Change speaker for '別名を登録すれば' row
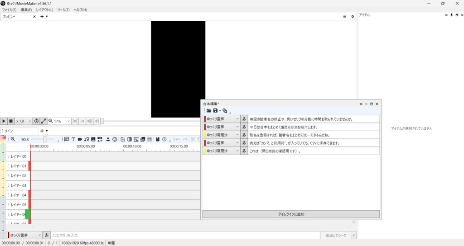This screenshot has width=464, height=246. tap(222, 135)
